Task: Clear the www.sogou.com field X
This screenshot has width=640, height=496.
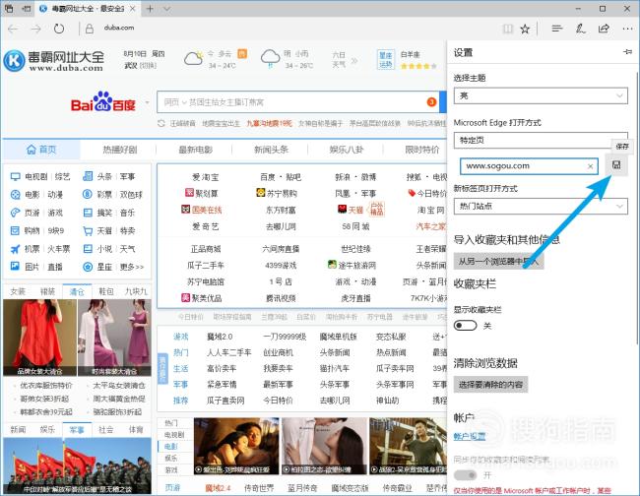Action: (x=590, y=166)
